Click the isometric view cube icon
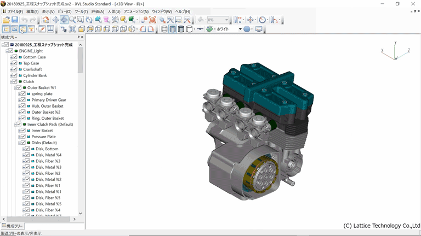421x236 pixels. [x=132, y=29]
